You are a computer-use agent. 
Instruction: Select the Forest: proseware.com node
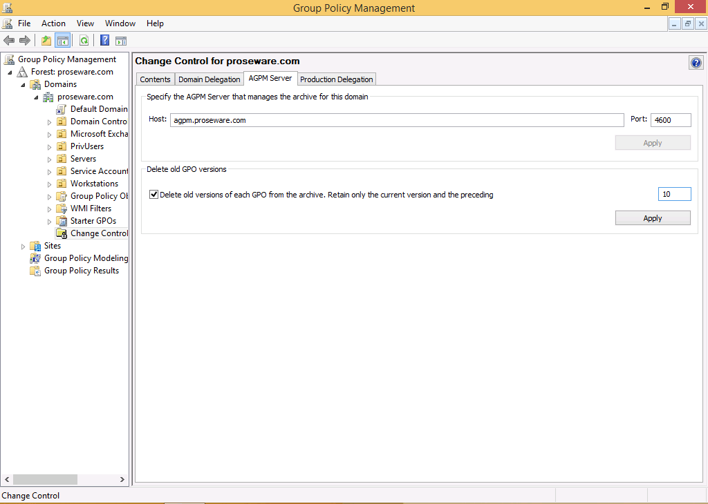pyautogui.click(x=71, y=72)
